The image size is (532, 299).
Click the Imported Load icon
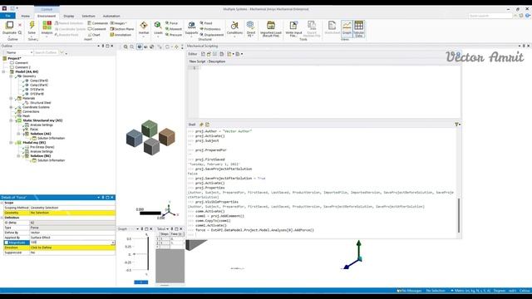pyautogui.click(x=271, y=26)
